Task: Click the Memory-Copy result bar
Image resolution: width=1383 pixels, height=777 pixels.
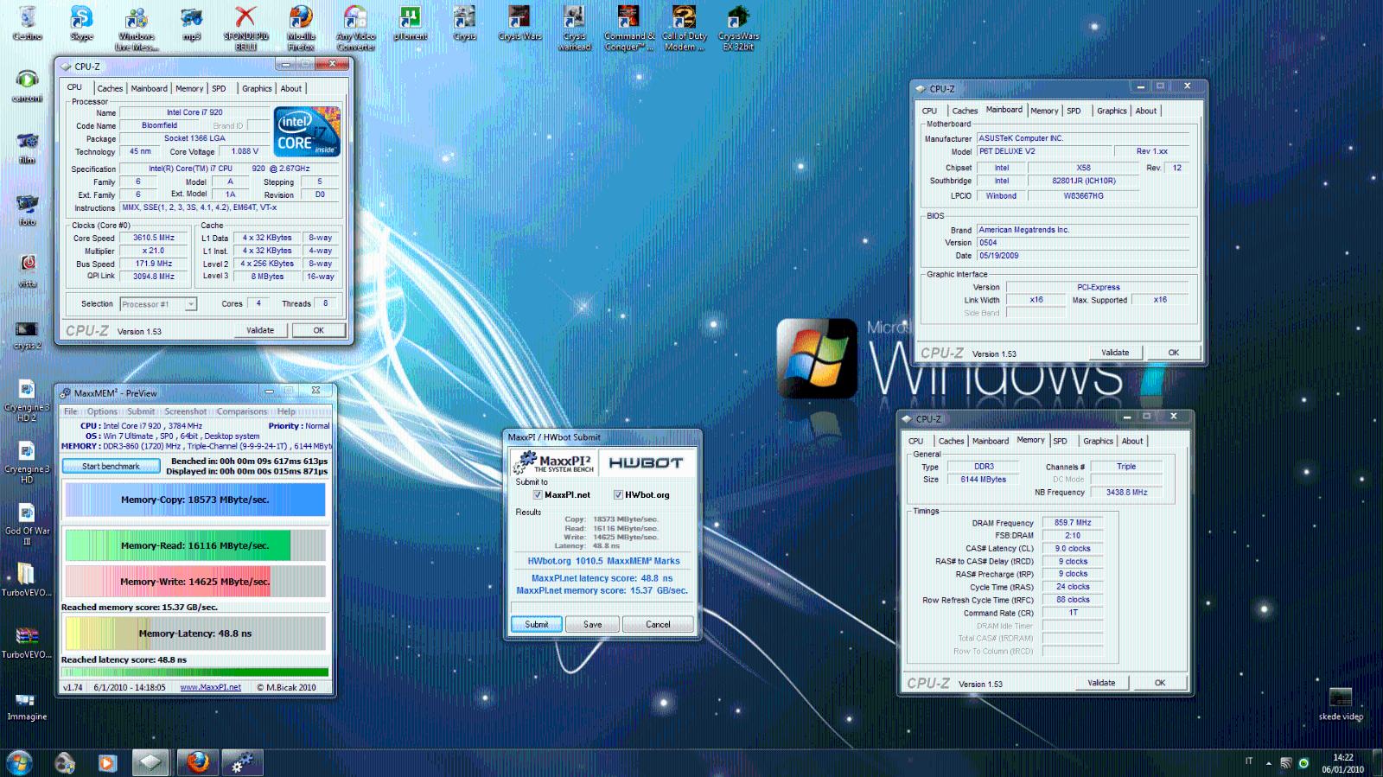Action: 194,500
